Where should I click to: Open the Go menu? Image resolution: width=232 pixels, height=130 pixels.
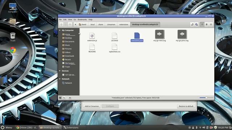(x=75, y=19)
